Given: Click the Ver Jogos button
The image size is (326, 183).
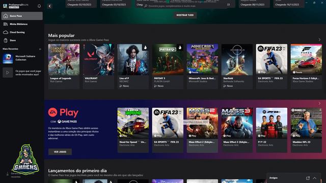Looking at the screenshot, I should (x=60, y=152).
